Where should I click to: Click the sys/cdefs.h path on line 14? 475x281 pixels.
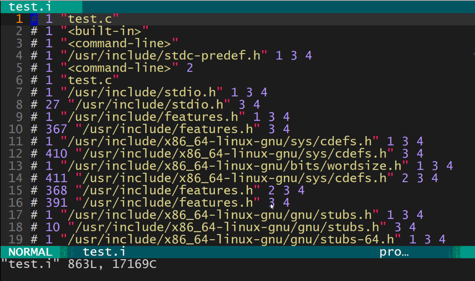pos(234,177)
